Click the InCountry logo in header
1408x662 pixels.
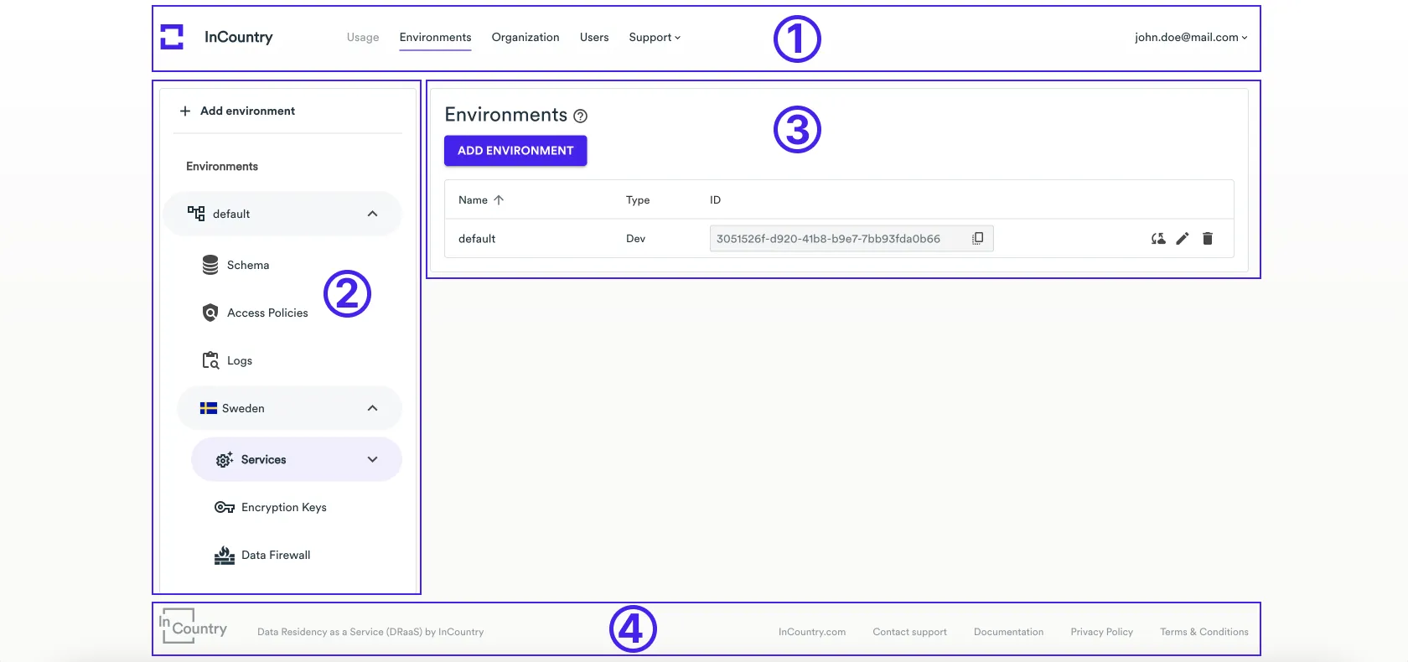pos(217,37)
